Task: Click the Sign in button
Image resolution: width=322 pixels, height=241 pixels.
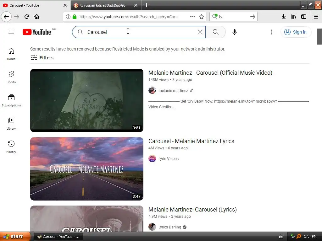Action: (296, 32)
